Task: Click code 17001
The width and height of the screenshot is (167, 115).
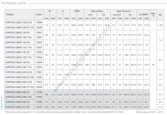Action: pos(39,32)
